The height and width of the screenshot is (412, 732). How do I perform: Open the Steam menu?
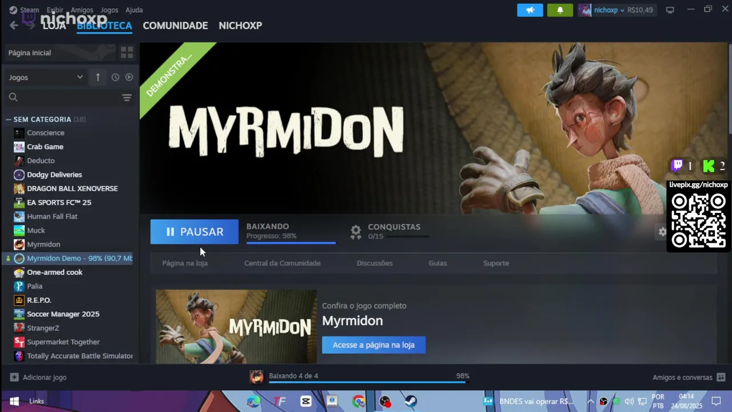(x=29, y=10)
